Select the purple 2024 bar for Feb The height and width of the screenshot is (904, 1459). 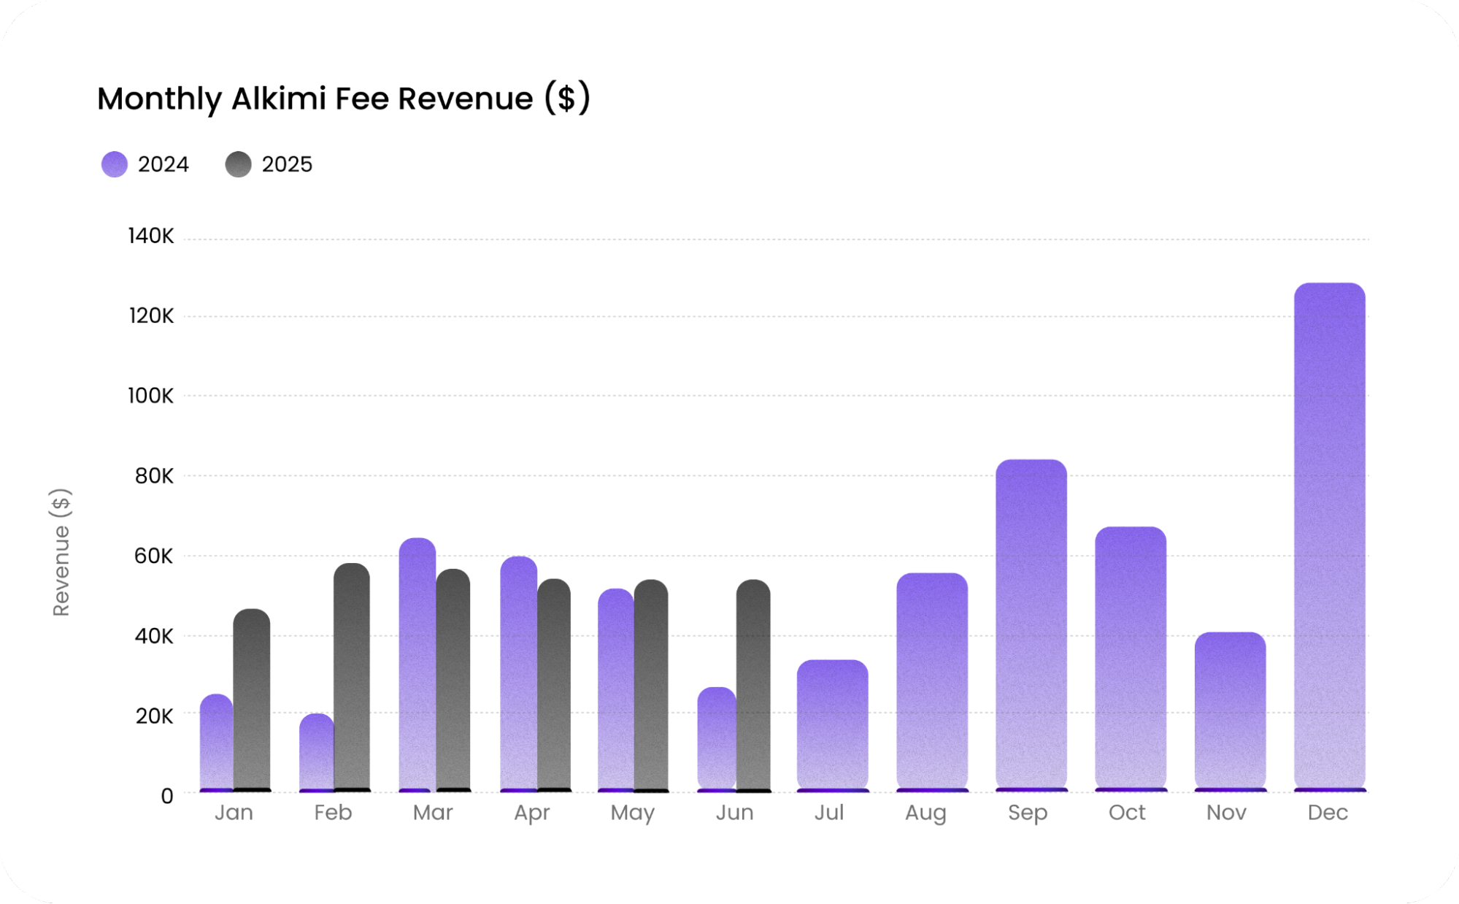(x=316, y=753)
